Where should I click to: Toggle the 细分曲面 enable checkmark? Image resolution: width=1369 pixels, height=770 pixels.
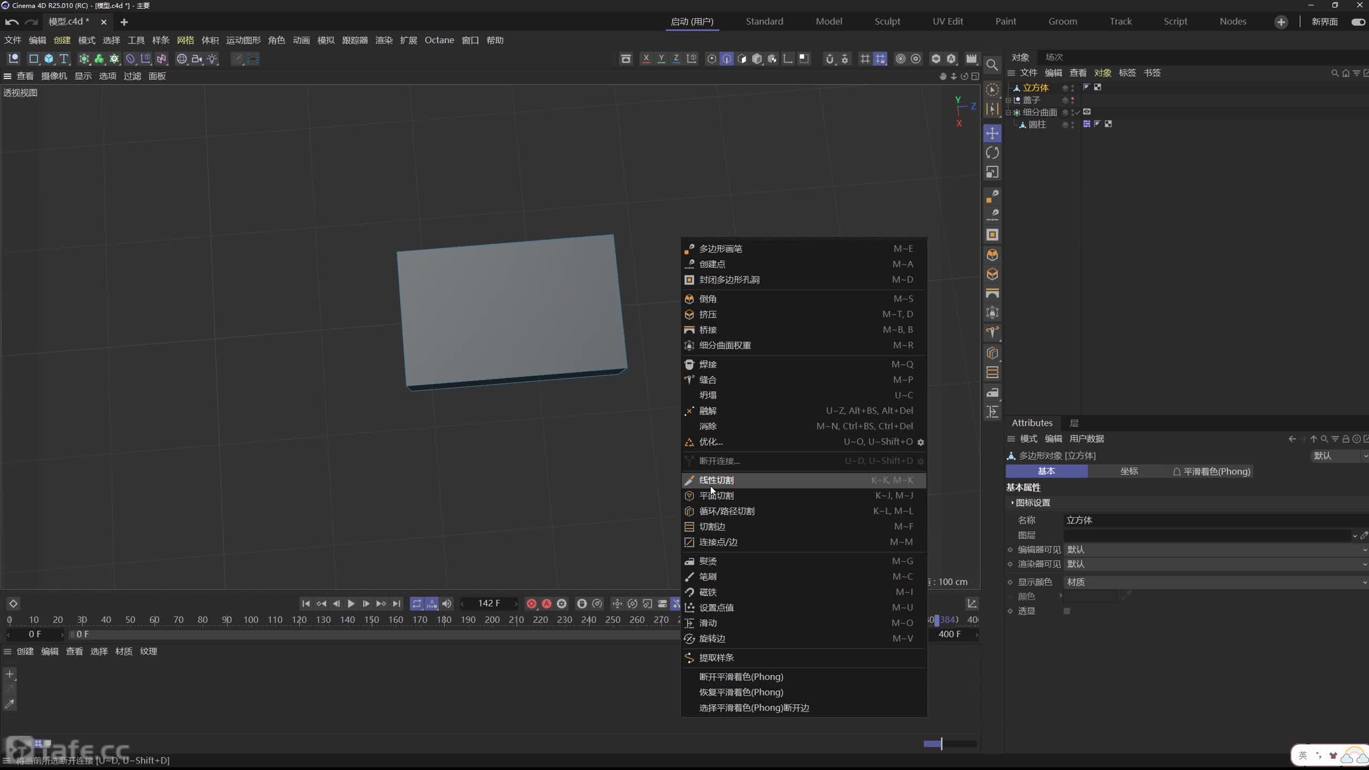tap(1077, 112)
